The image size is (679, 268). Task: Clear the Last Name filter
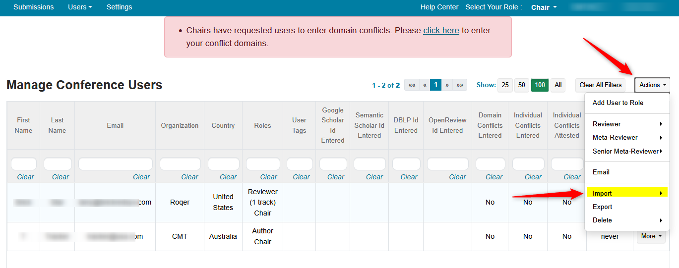[61, 177]
